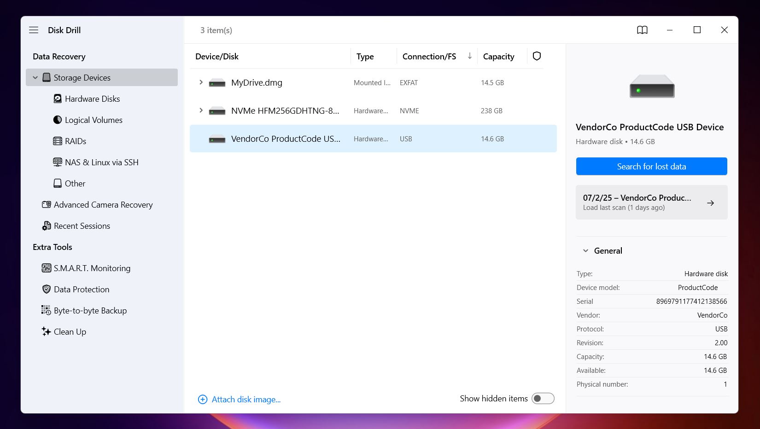
Task: Click the VendorCo ProductCode row drive icon
Action: pos(217,139)
